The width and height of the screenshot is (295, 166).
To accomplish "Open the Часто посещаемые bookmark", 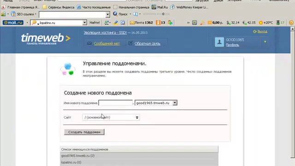I will [94, 7].
